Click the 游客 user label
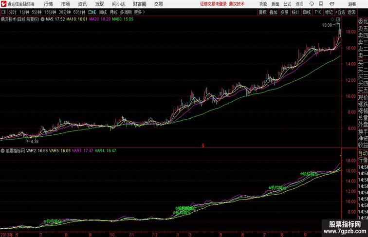 [352, 4]
